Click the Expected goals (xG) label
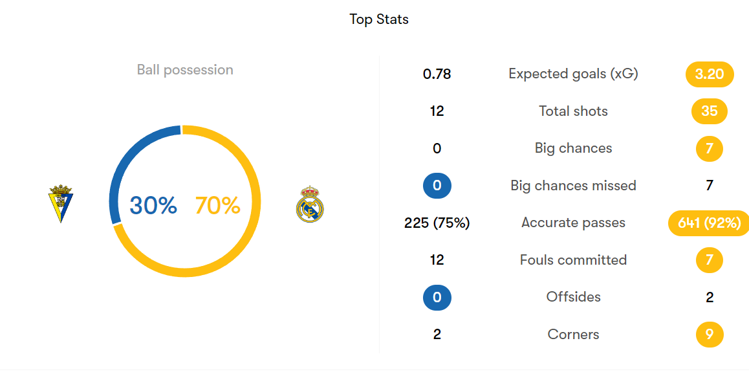The width and height of the screenshot is (749, 376). 573,74
